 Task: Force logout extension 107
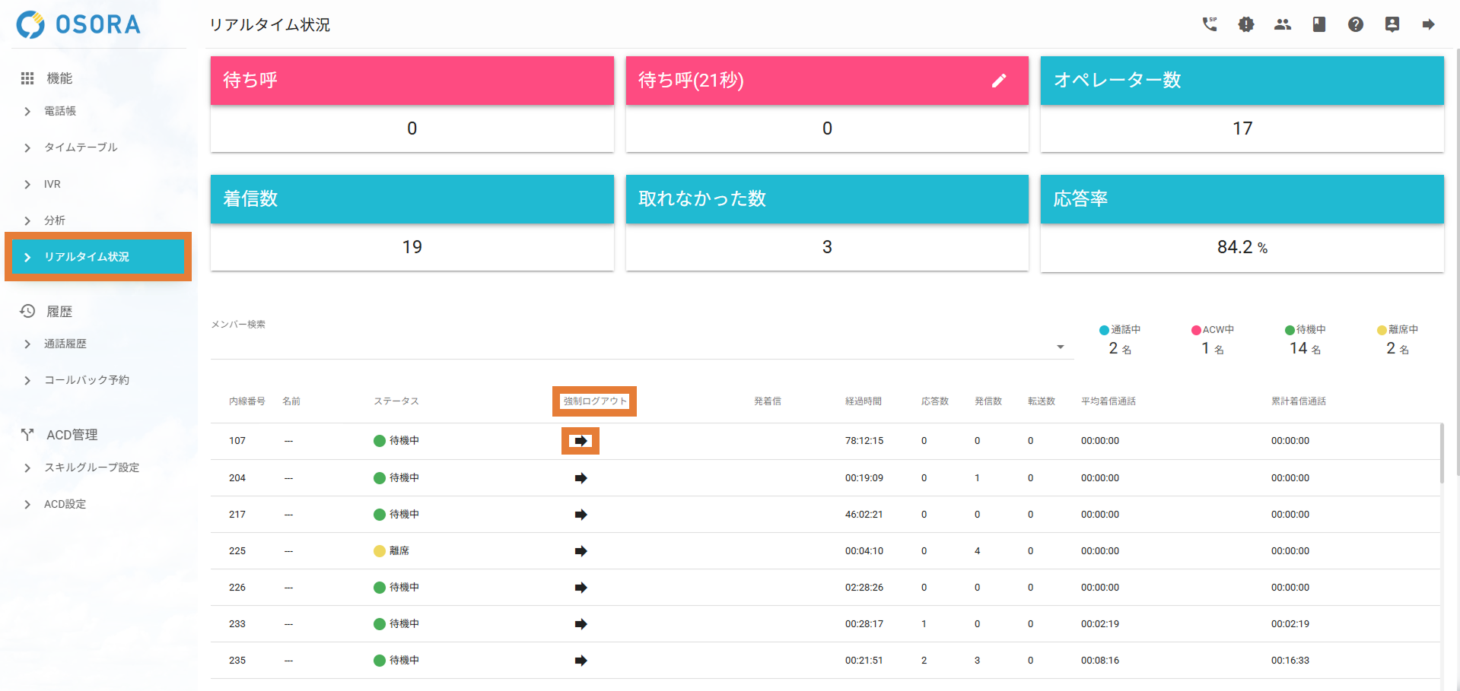click(581, 441)
